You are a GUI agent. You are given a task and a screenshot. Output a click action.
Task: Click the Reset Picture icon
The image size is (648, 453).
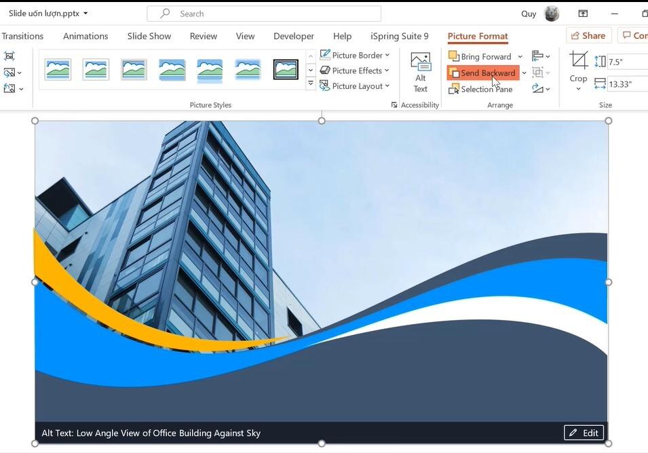pyautogui.click(x=9, y=88)
